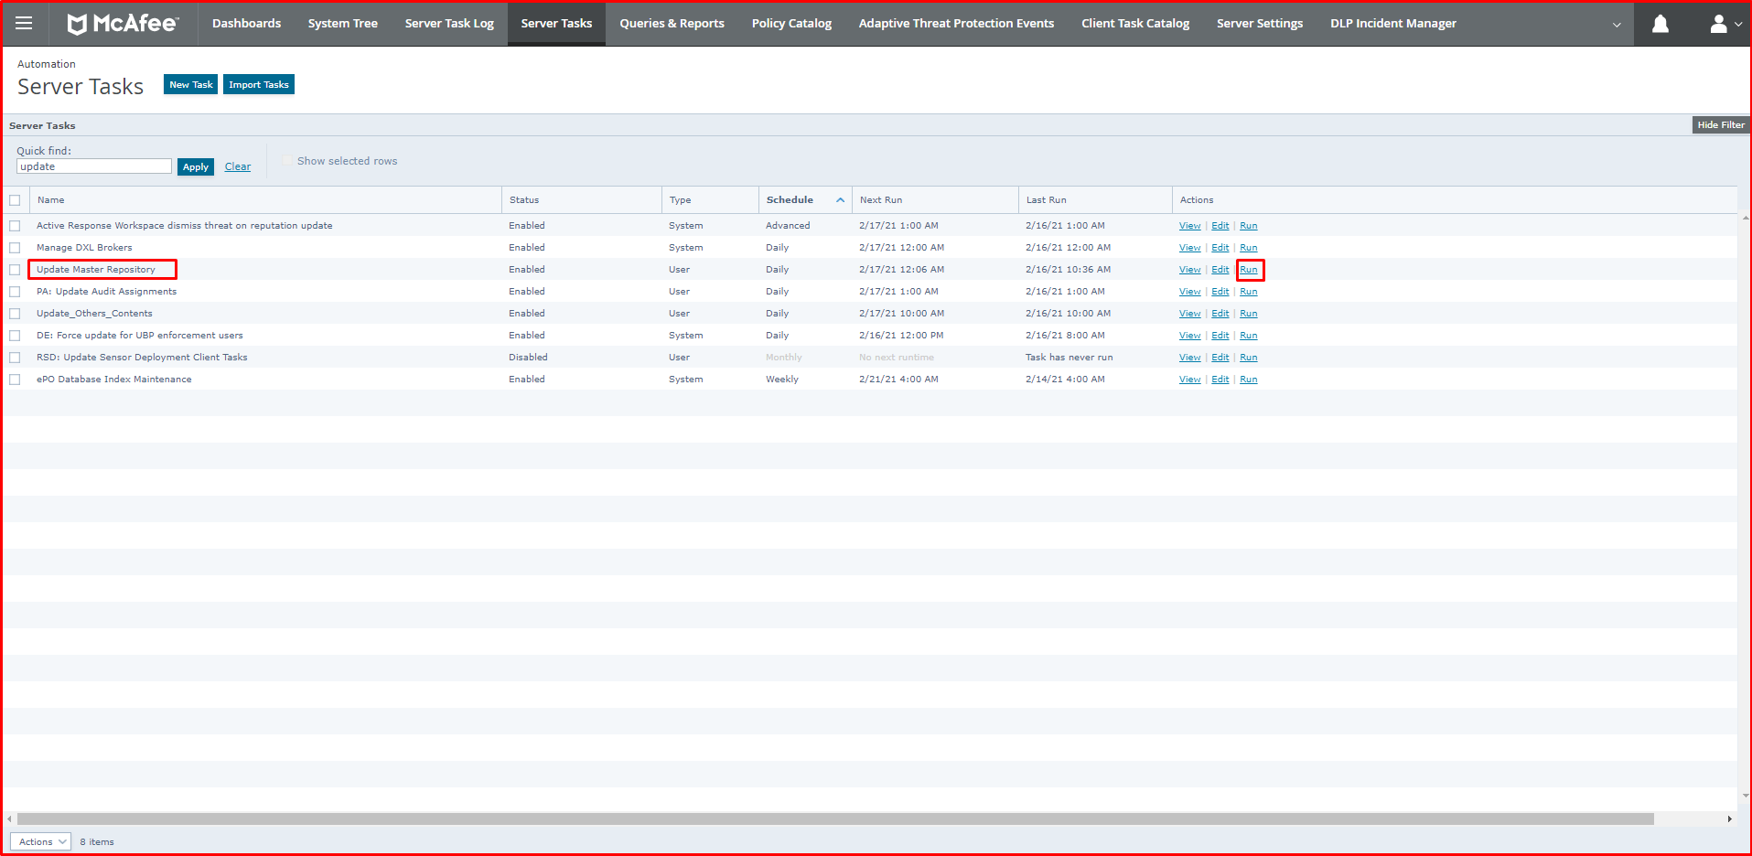
Task: Open Queries & Reports tab
Action: [x=672, y=23]
